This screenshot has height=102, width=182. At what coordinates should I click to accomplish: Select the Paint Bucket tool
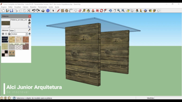88,11
